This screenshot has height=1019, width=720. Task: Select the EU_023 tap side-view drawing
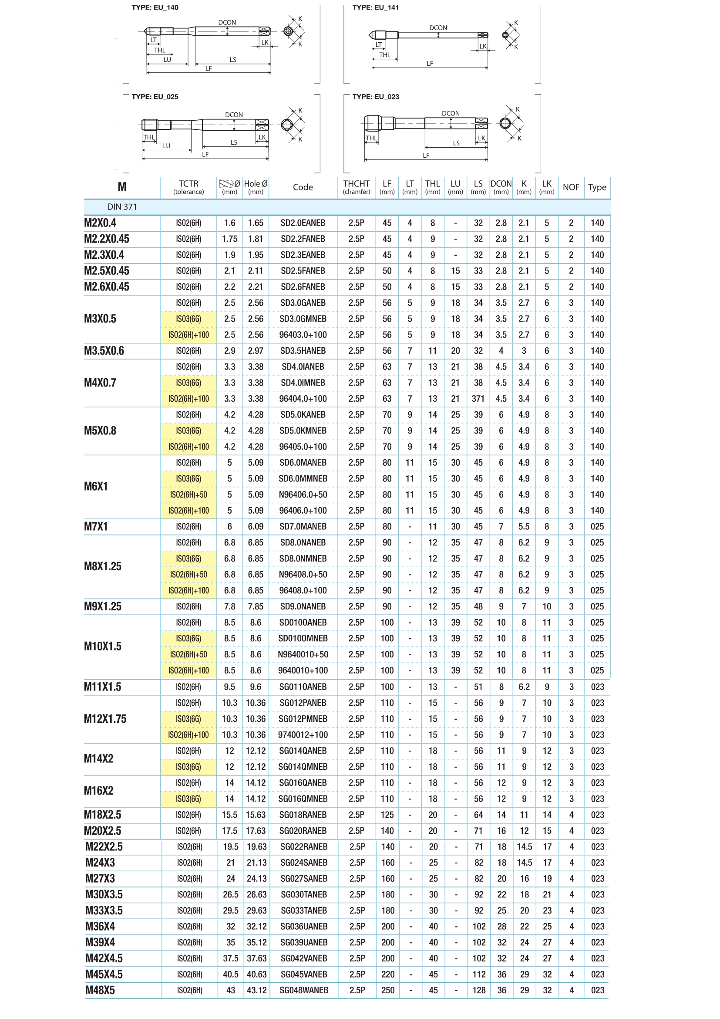(x=426, y=123)
